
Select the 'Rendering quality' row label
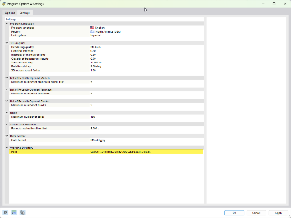pos(23,47)
